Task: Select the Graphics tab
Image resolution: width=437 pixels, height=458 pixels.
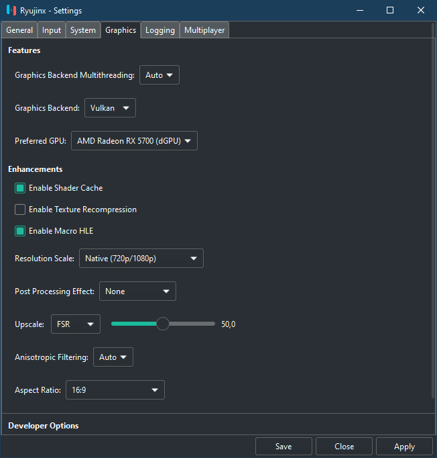Action: tap(121, 30)
